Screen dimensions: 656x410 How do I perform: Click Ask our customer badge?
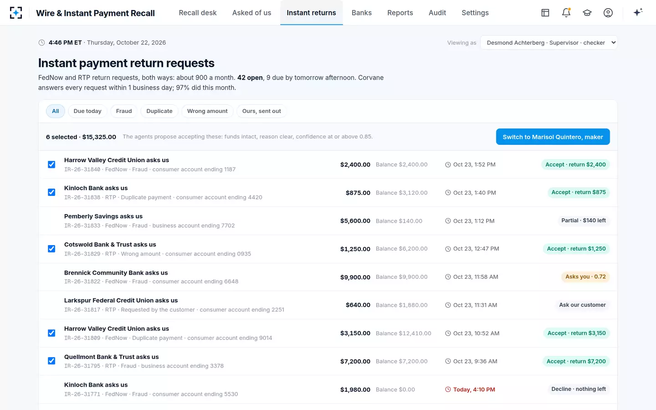582,305
